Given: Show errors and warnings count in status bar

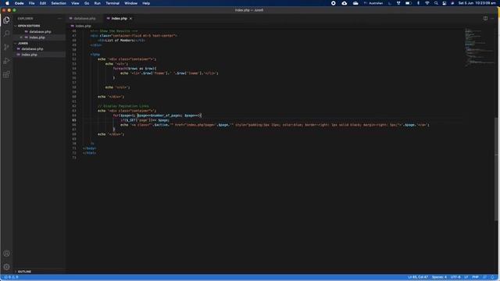Looking at the screenshot, I should pos(11,277).
